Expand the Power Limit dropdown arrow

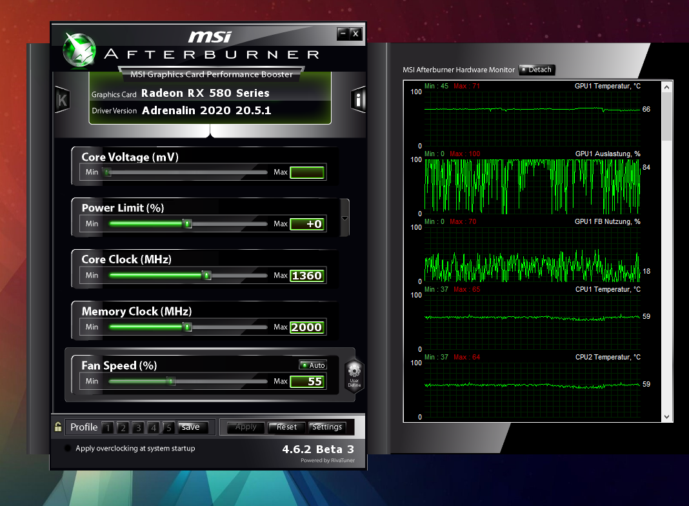pyautogui.click(x=345, y=218)
